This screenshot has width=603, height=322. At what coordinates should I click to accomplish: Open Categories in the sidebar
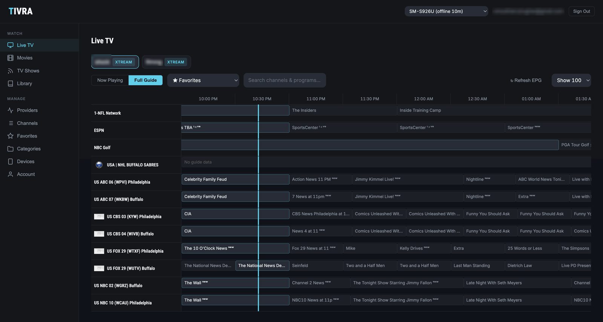39,149
